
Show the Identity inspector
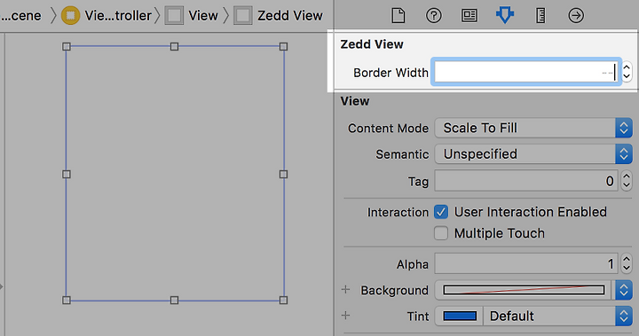(x=469, y=16)
